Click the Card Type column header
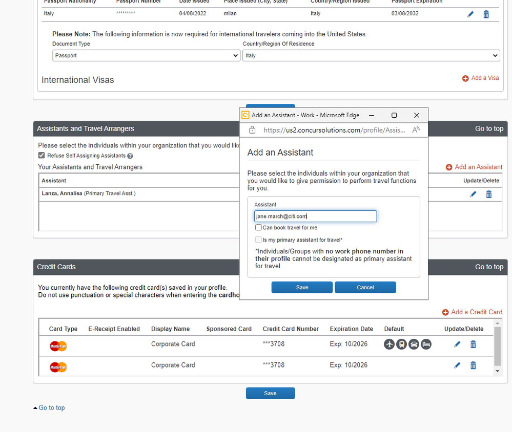The image size is (512, 432). pos(63,329)
